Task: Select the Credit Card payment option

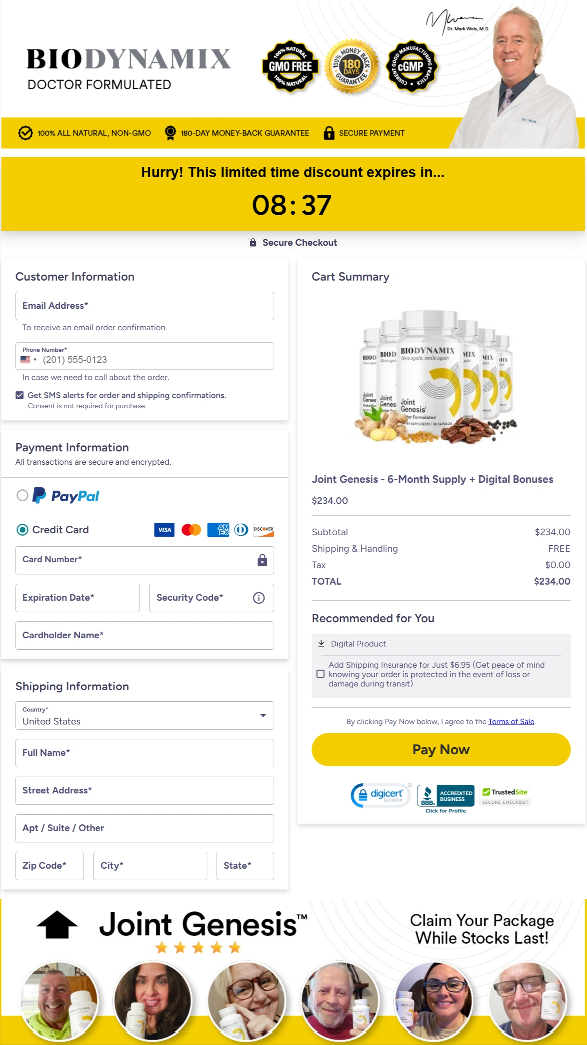Action: pyautogui.click(x=23, y=530)
